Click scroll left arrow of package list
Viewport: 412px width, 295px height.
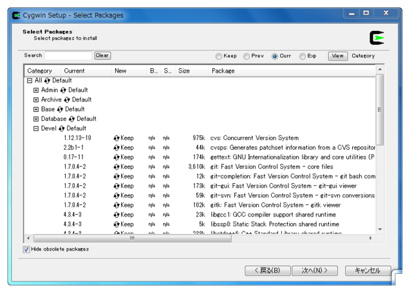click(x=28, y=238)
